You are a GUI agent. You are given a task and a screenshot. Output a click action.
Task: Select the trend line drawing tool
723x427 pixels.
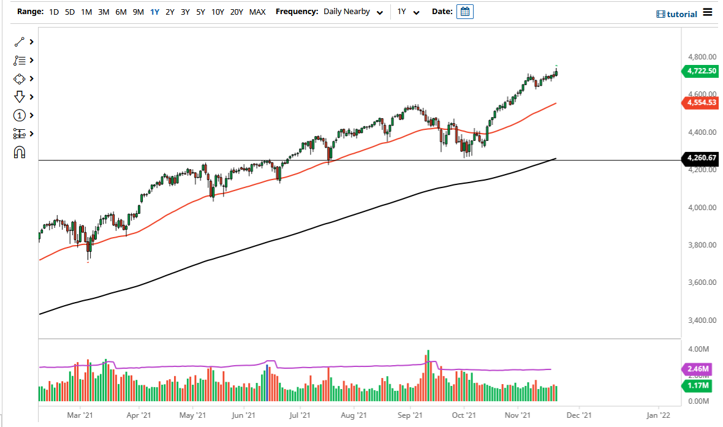(18, 42)
